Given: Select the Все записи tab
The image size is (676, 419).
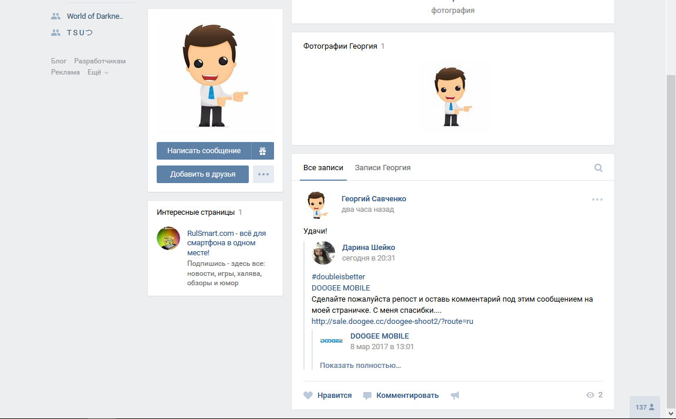Looking at the screenshot, I should tap(323, 168).
